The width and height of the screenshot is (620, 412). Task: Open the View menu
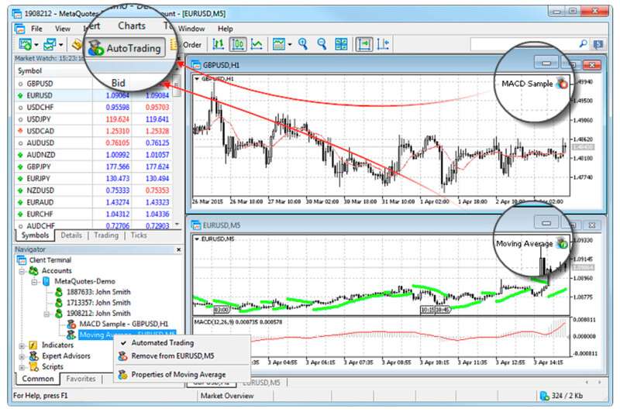pyautogui.click(x=63, y=29)
